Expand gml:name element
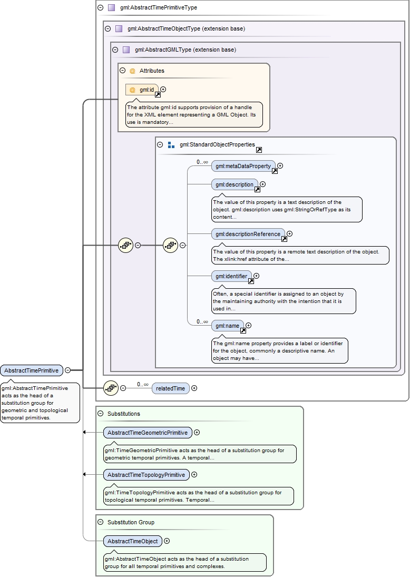This screenshot has width=410, height=577. click(248, 325)
